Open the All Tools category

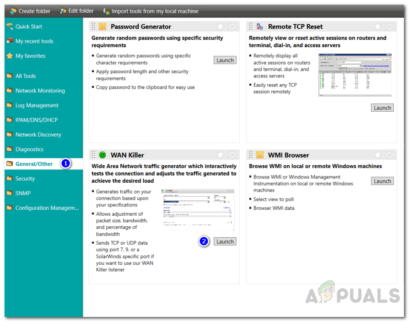tap(26, 76)
